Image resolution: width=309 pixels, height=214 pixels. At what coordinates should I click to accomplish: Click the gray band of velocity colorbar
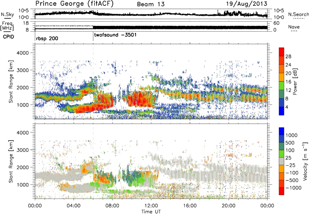(282, 161)
